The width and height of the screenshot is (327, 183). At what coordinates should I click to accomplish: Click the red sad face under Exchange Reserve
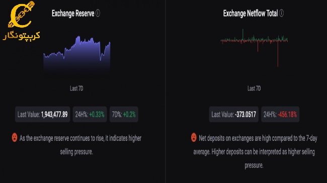click(15, 137)
